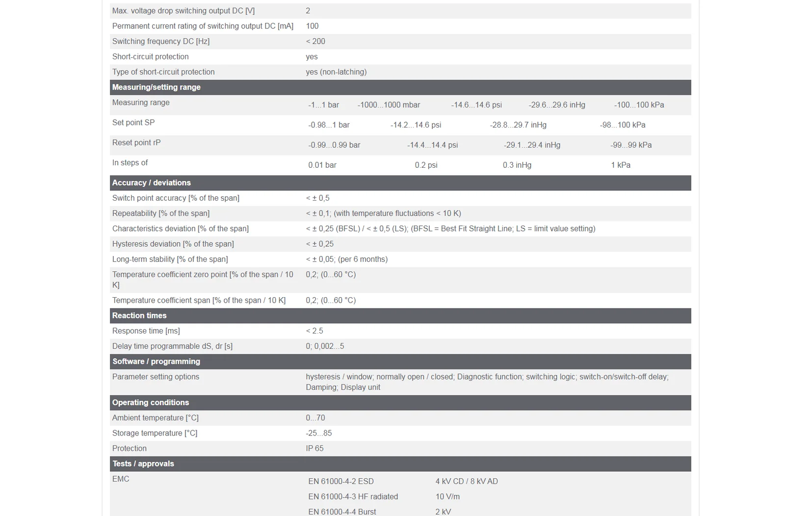Select the '-14.4...14.4 psi' reset value
The image size is (785, 516).
click(x=433, y=145)
